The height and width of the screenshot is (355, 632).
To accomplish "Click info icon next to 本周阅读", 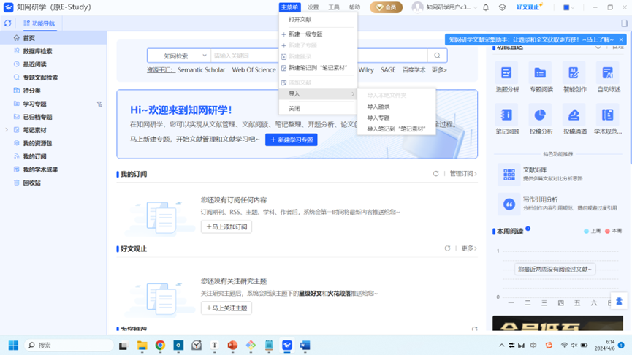I will (x=528, y=229).
